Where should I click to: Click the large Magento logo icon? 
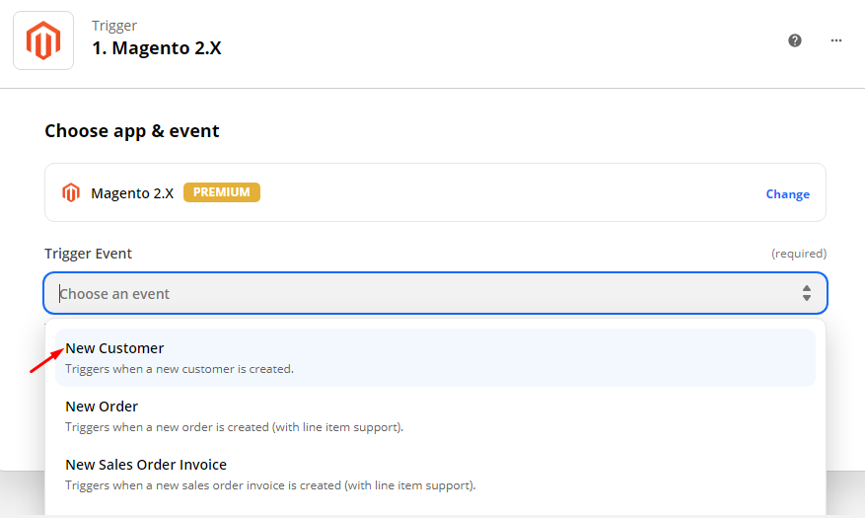coord(43,40)
